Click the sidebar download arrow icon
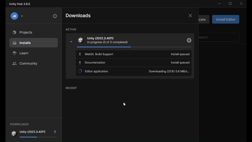Screen dimensions: 252x142 pos(55,132)
